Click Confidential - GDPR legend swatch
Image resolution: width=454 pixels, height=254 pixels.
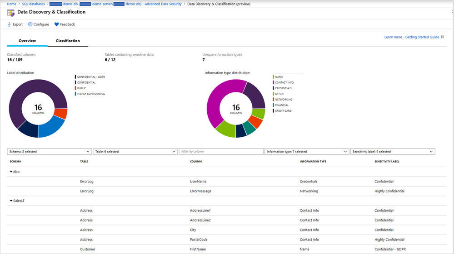coord(75,77)
